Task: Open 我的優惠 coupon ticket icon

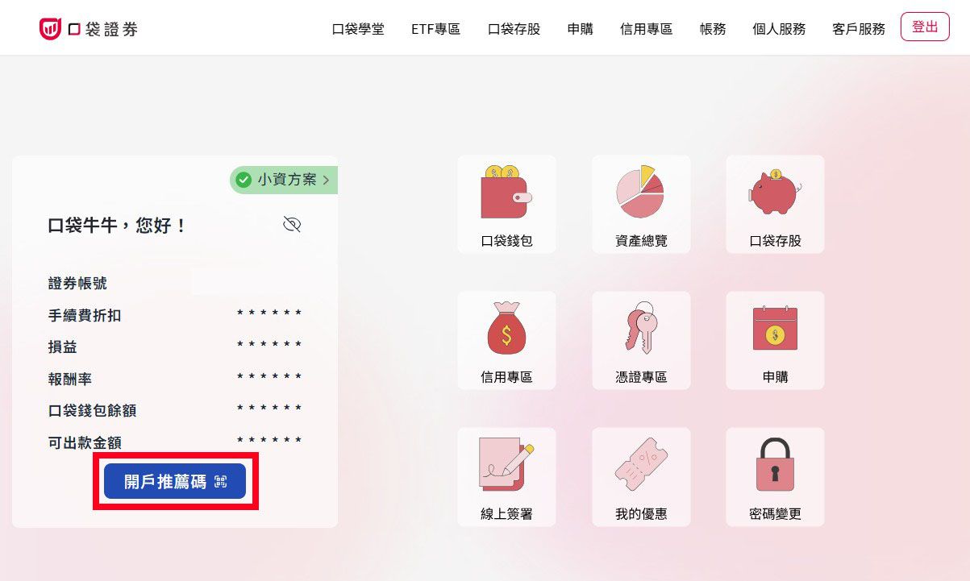Action: pos(641,477)
